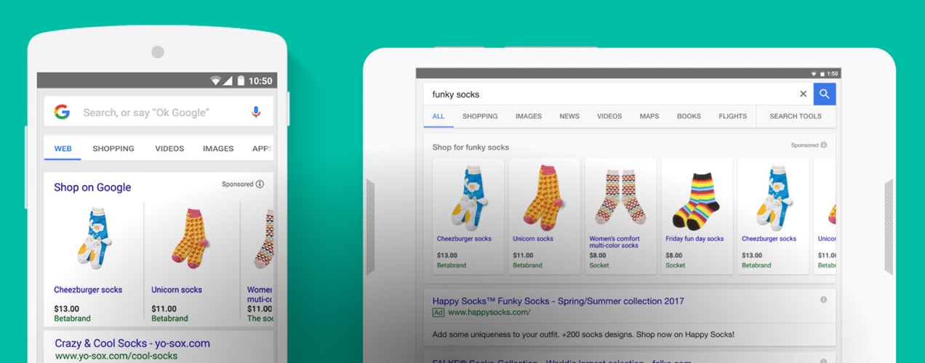Click the phone's Google search field
The image size is (925, 363).
pyautogui.click(x=159, y=112)
